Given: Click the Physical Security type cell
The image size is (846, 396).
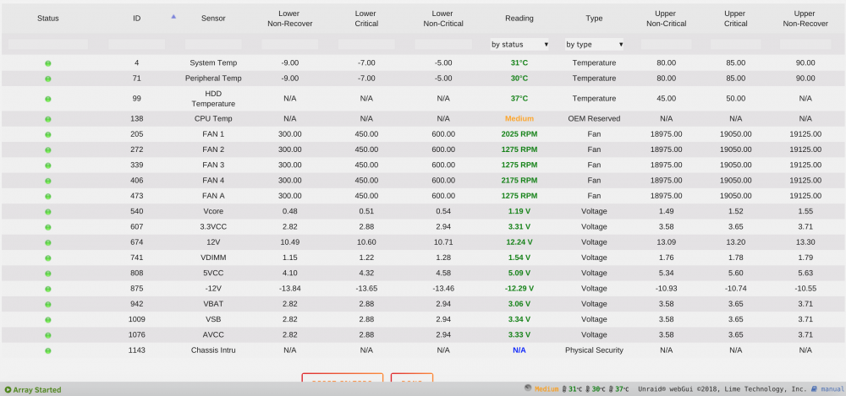Looking at the screenshot, I should coord(594,350).
